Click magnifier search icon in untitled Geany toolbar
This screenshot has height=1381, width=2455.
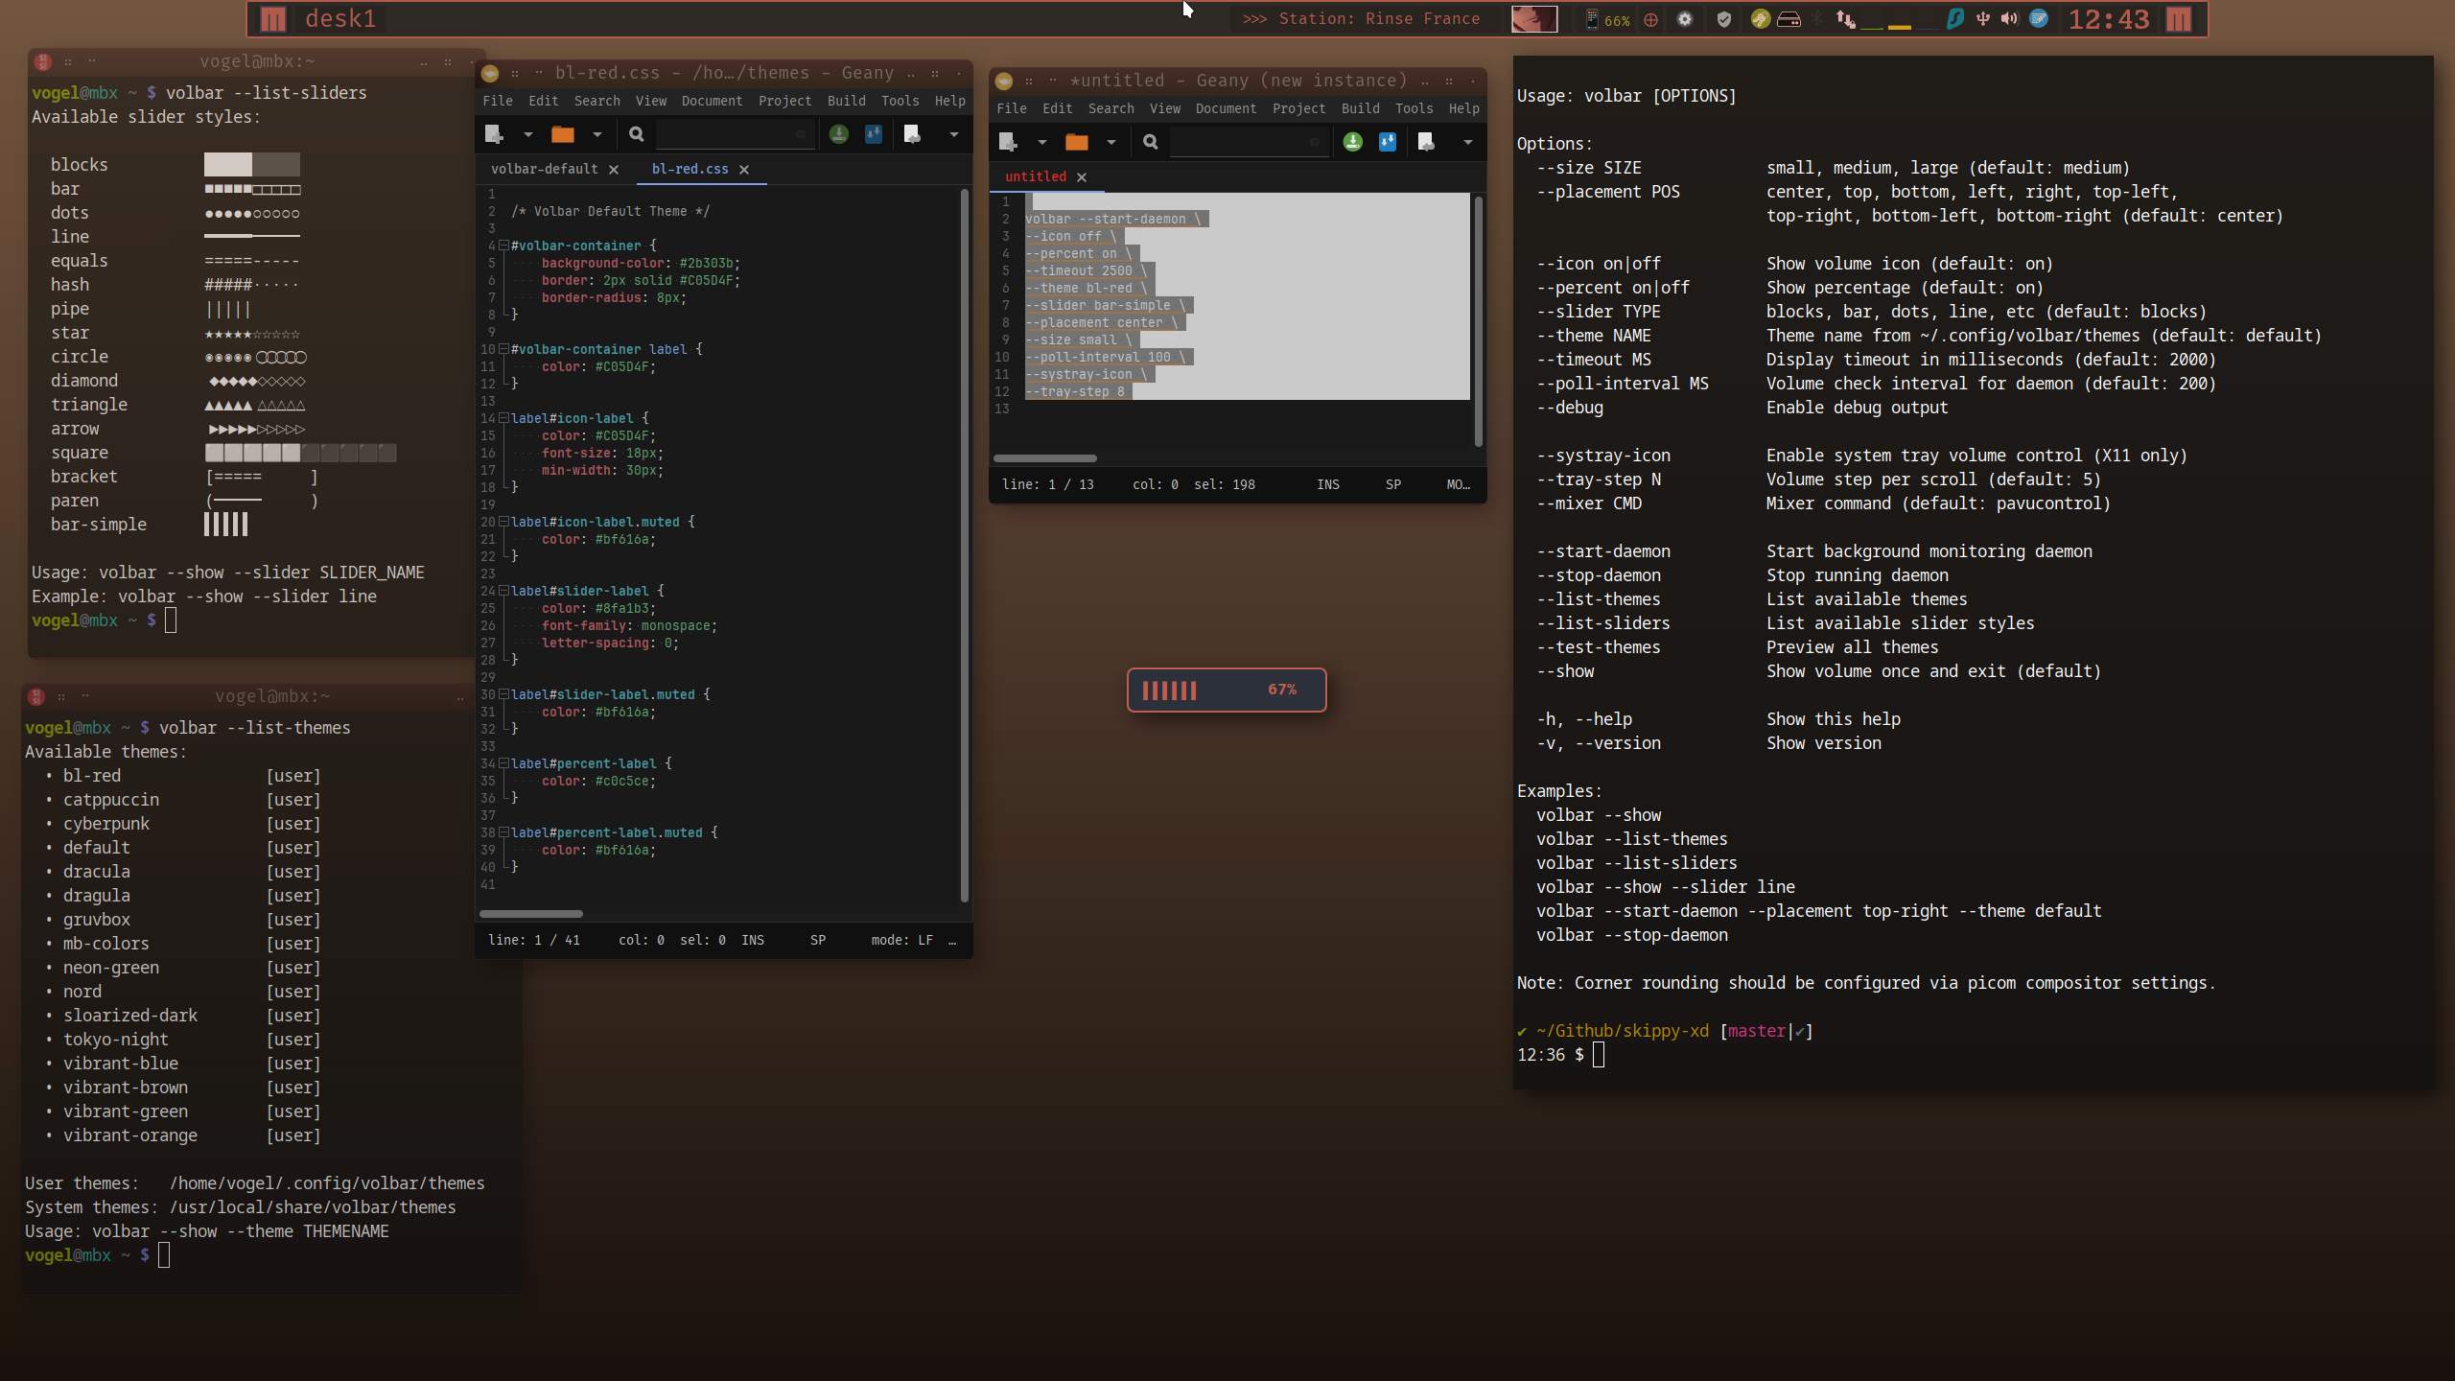[x=1150, y=142]
